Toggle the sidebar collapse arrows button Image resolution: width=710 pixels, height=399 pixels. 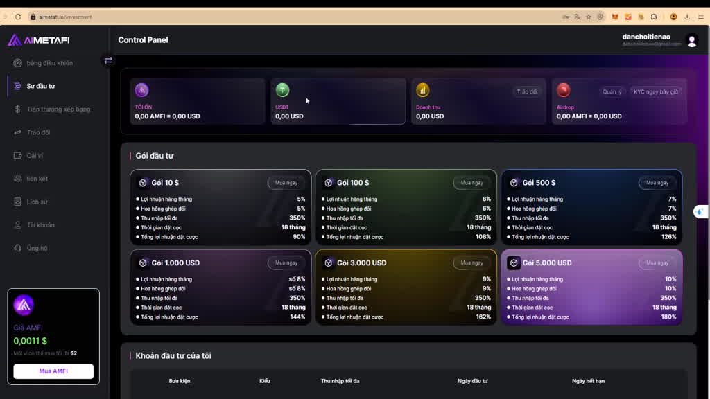(108, 60)
